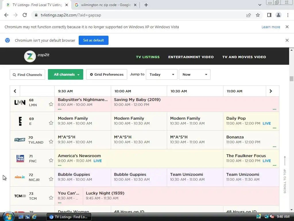Screen dimensions: 294x221
Task: Click the 9:46 AM taskbar clock
Action: tap(283, 217)
